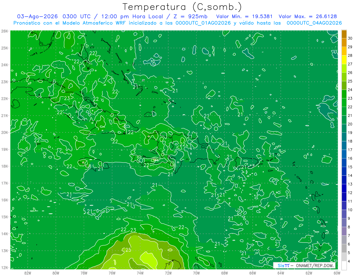
Task: Click the legend scale label '24'
Action: 350,90
